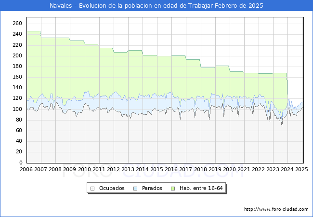This screenshot has height=217, width=313.
Task: Click the 2017 x-axis year label
Action: click(x=186, y=169)
